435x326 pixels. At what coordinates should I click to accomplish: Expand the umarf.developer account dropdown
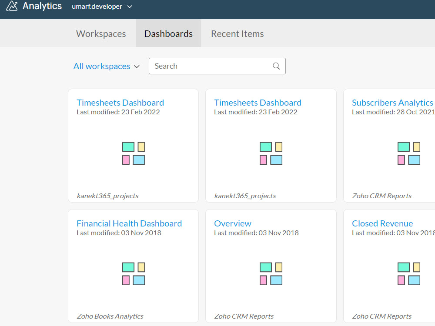[102, 7]
